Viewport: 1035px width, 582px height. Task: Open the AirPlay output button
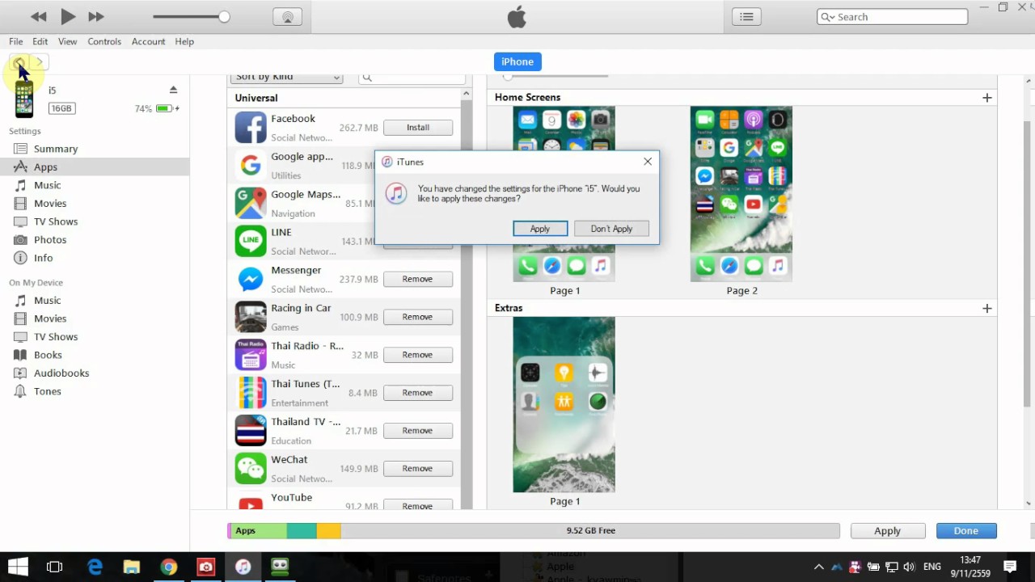pos(287,16)
